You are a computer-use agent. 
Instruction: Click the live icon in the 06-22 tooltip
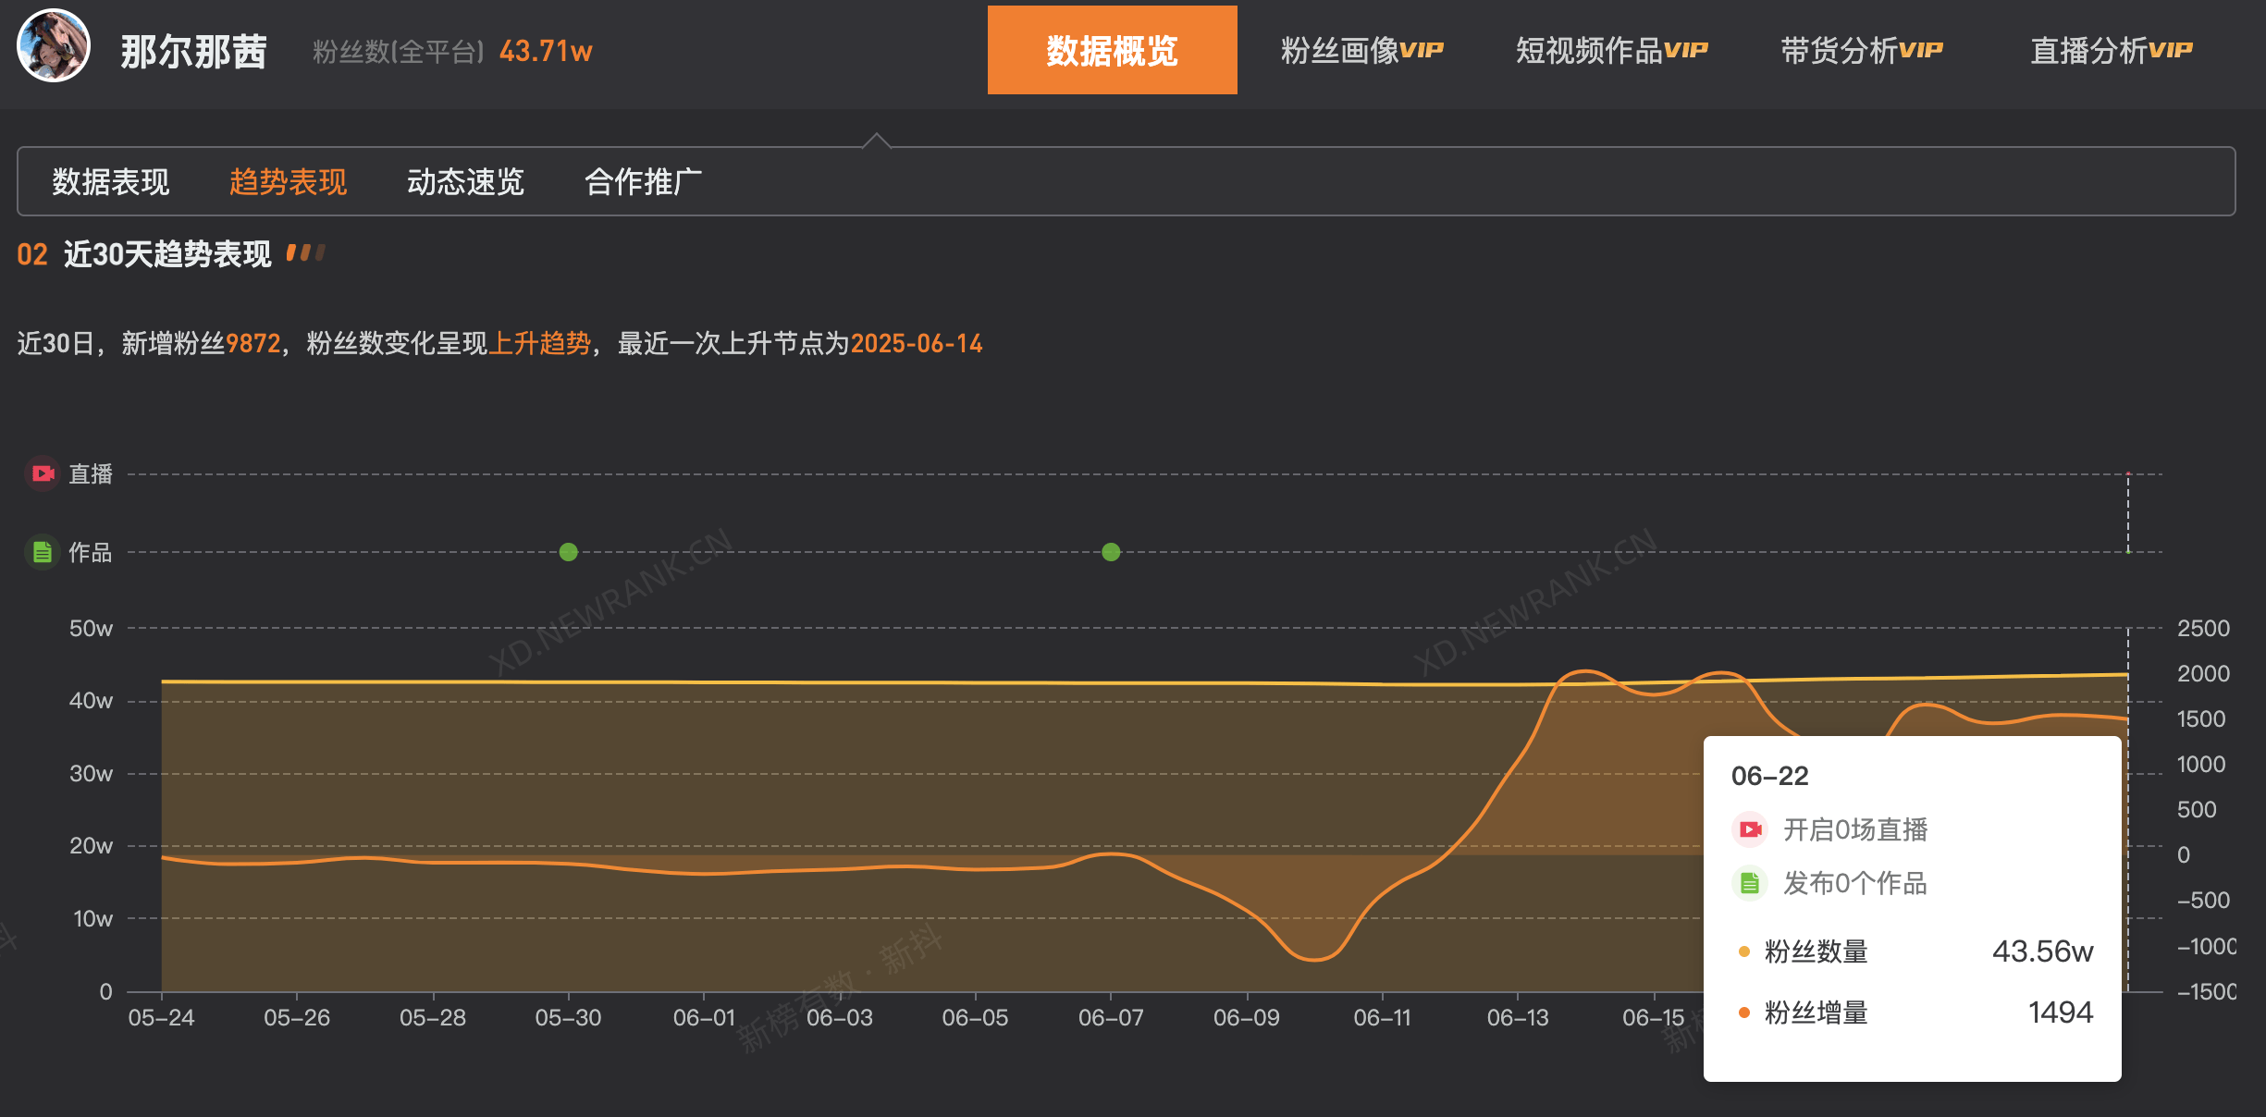[1749, 829]
